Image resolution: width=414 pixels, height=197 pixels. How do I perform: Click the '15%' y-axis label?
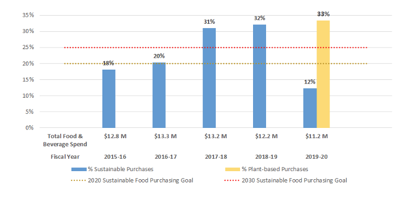pyautogui.click(x=28, y=80)
